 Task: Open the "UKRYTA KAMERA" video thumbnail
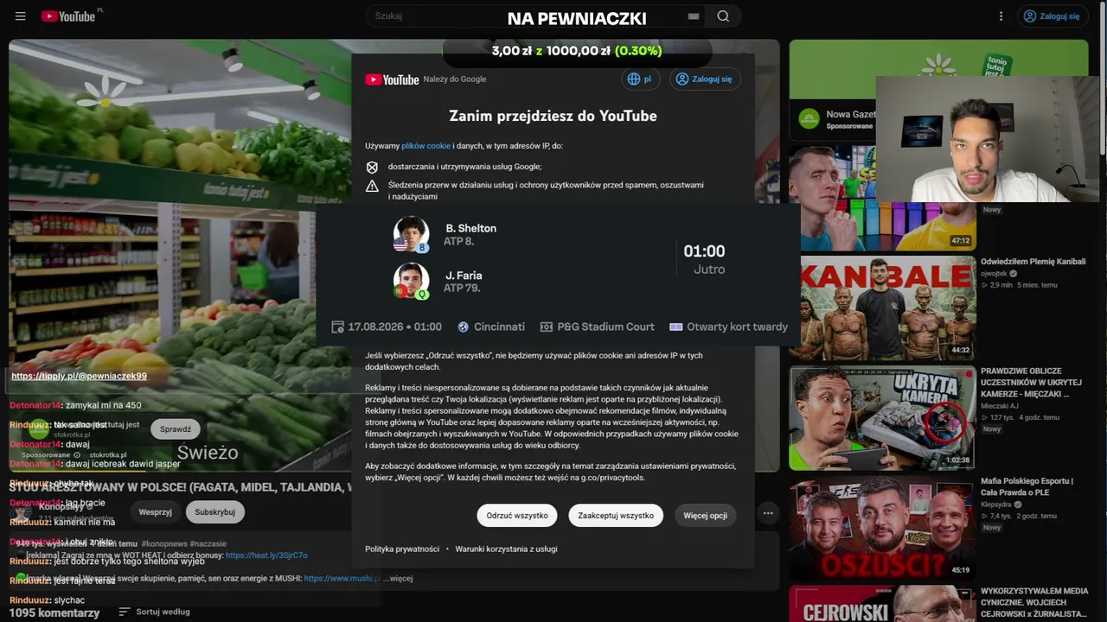pyautogui.click(x=881, y=418)
